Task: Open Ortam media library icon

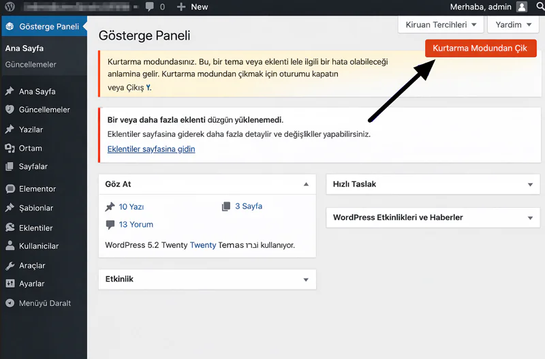Action: [x=10, y=148]
